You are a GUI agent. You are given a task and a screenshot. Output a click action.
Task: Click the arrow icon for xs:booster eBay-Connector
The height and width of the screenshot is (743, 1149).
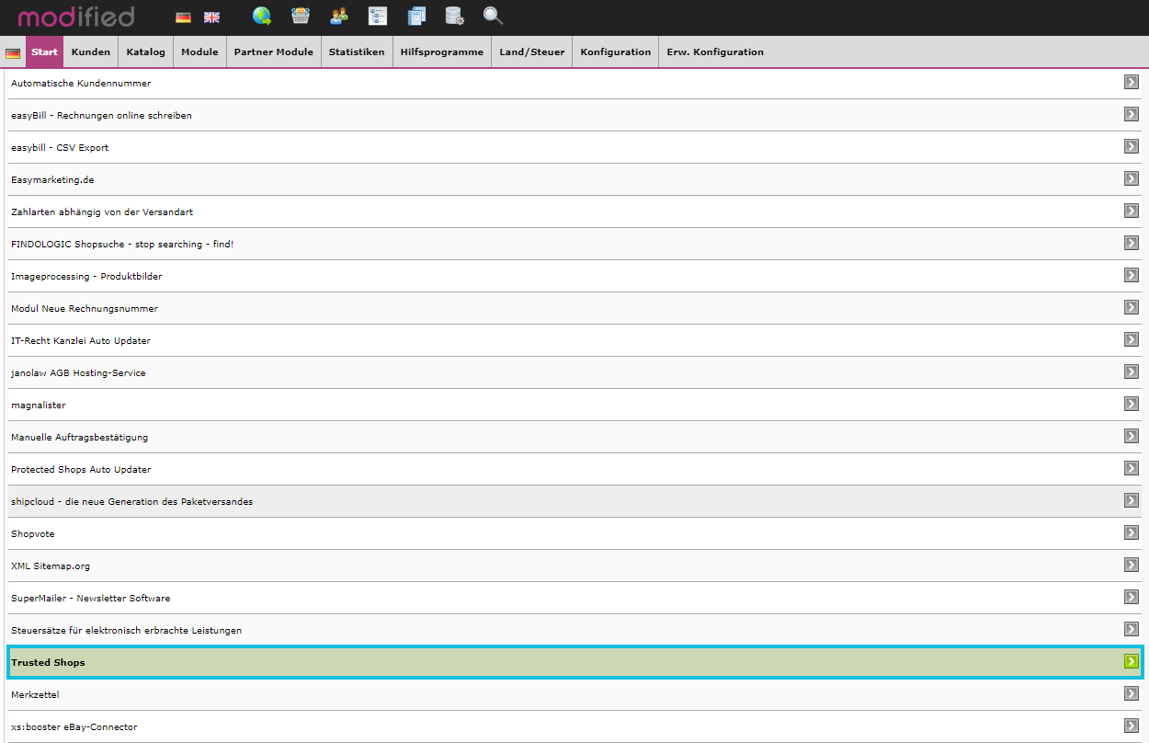point(1132,726)
